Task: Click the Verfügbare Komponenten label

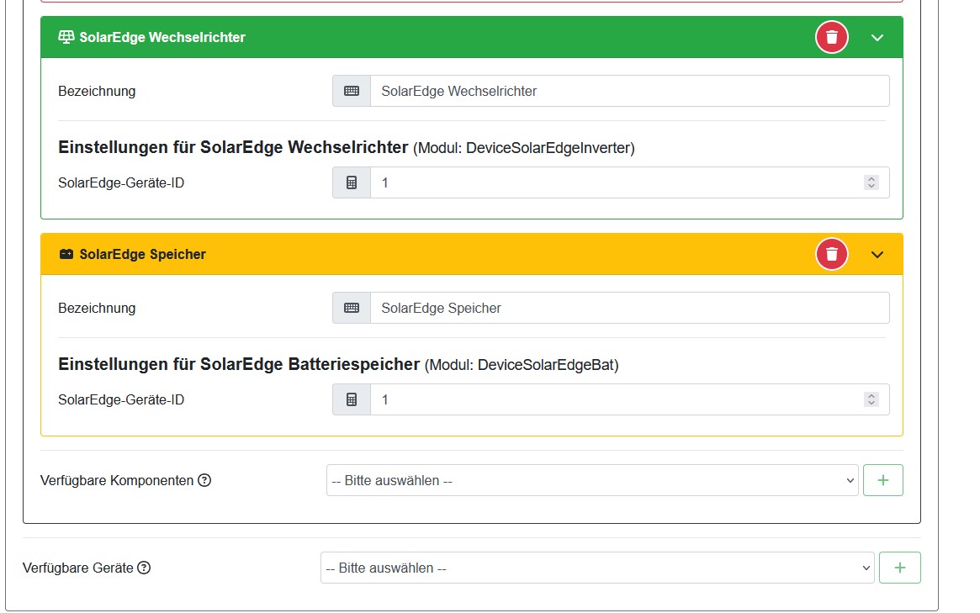Action: click(x=117, y=480)
